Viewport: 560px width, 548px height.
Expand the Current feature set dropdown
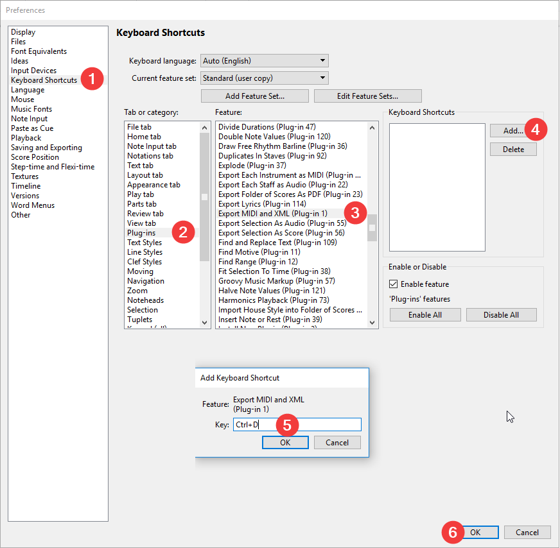[264, 78]
